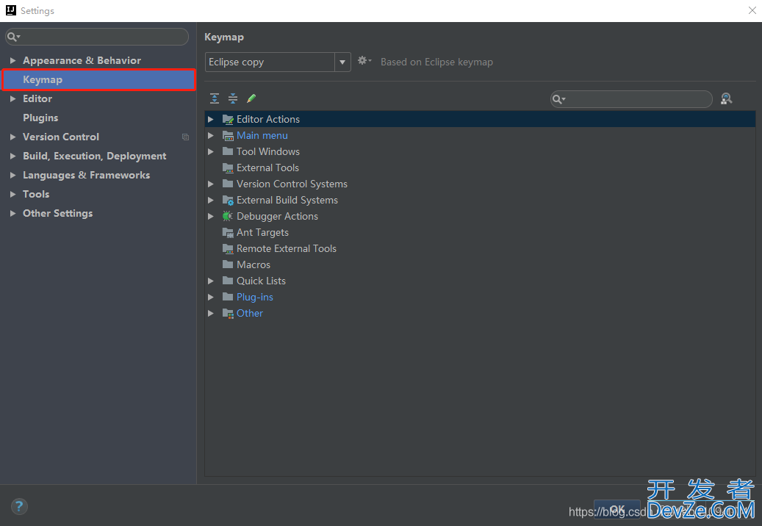This screenshot has height=526, width=762.
Task: Expand the Main menu tree node
Action: click(x=210, y=135)
